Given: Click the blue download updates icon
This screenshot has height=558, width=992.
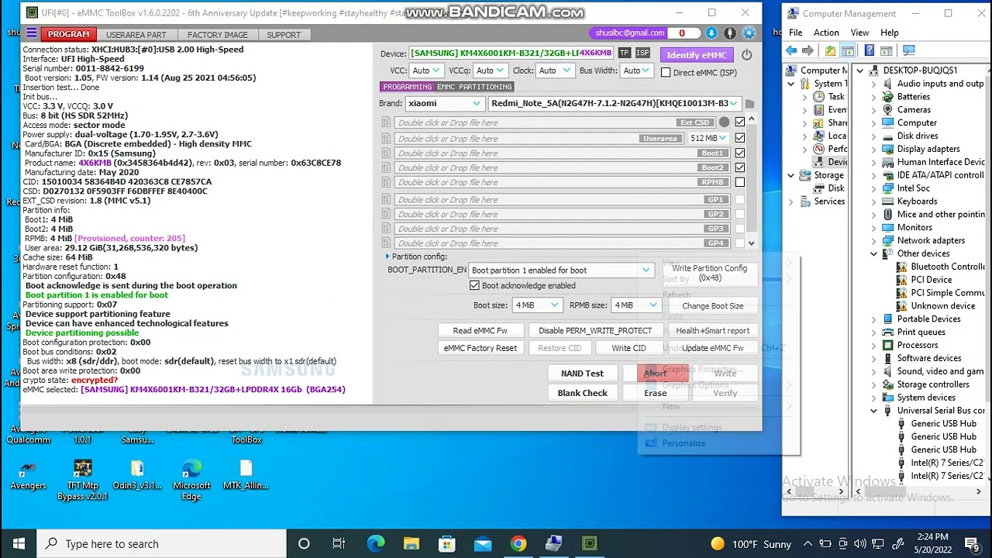Looking at the screenshot, I should [x=711, y=33].
